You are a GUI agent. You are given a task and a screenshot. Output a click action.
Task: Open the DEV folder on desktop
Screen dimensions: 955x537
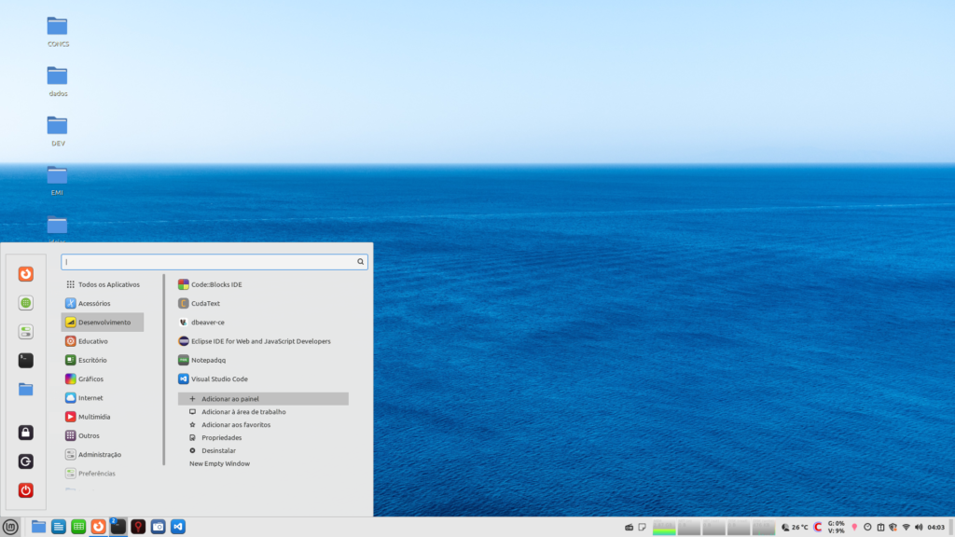pos(58,126)
